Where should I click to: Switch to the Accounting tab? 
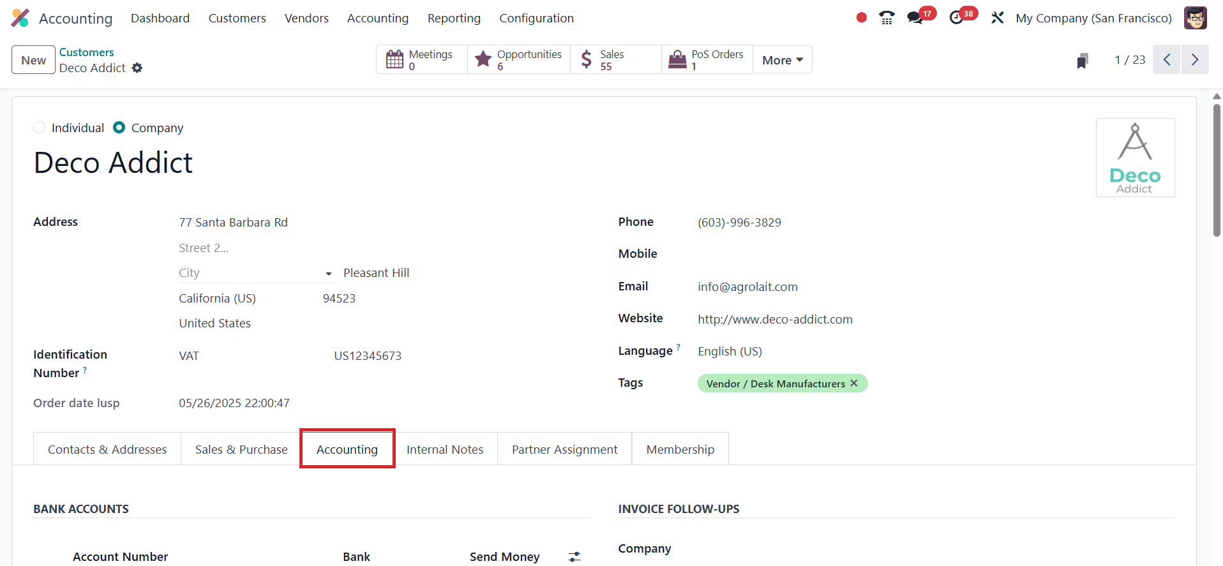tap(347, 449)
